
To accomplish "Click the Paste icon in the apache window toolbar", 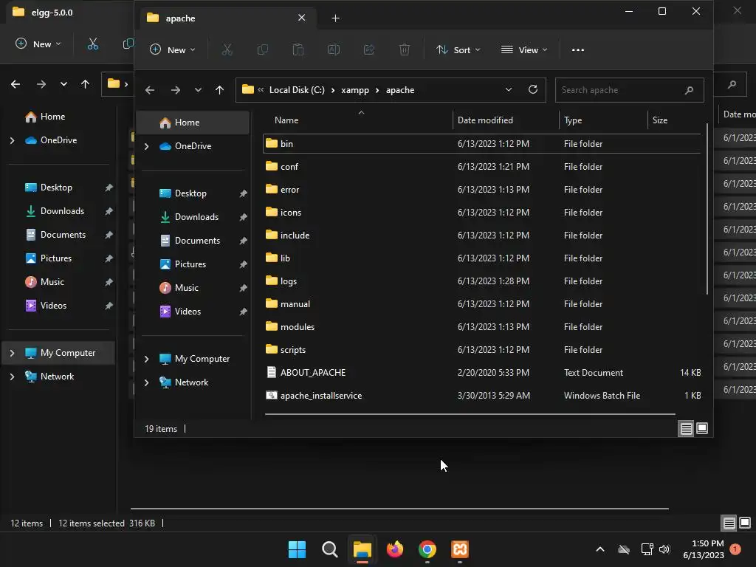I will 298,49.
